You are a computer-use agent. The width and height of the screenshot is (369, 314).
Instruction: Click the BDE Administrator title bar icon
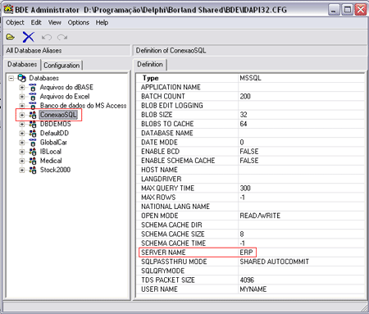tap(8, 9)
